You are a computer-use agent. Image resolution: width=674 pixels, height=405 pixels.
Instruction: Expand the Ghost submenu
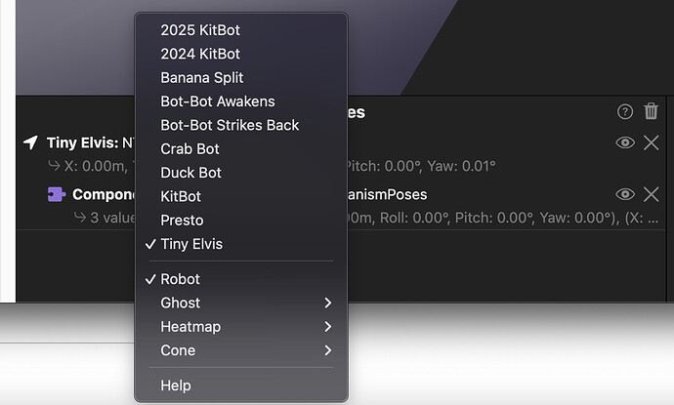241,303
